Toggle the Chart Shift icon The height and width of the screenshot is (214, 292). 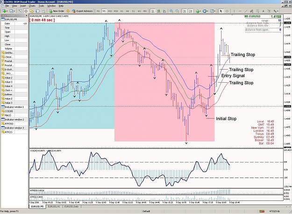(190, 11)
